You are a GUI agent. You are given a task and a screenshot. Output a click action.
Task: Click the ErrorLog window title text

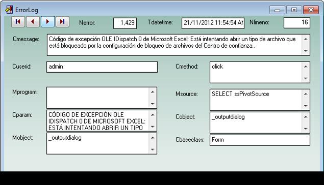[27, 10]
